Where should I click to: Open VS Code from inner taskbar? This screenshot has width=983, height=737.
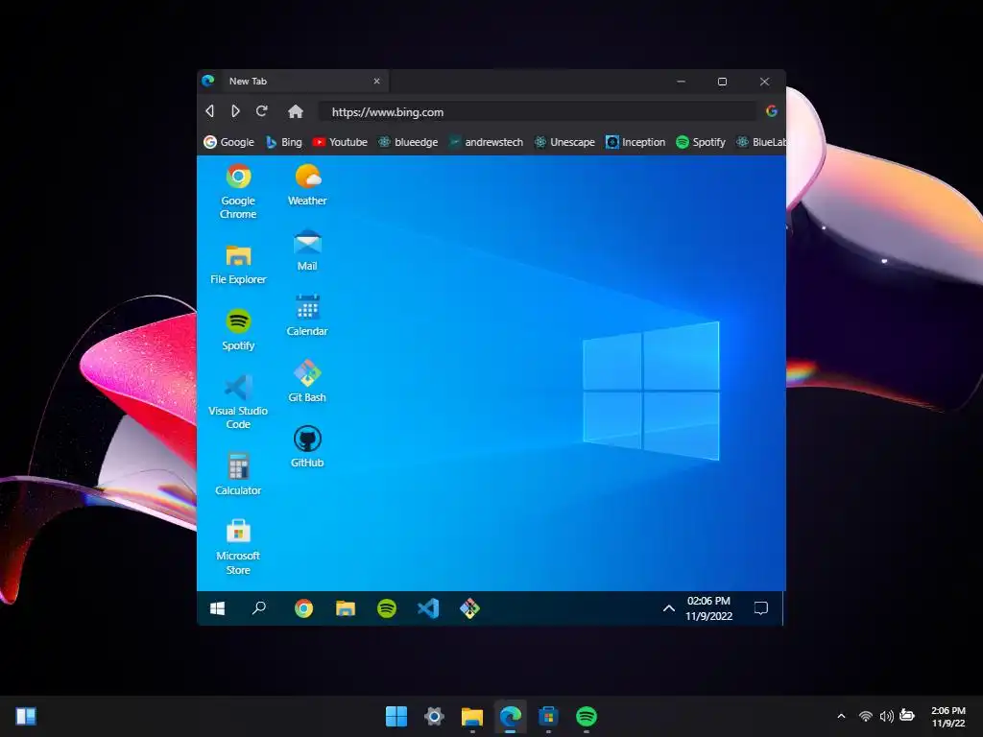428,608
